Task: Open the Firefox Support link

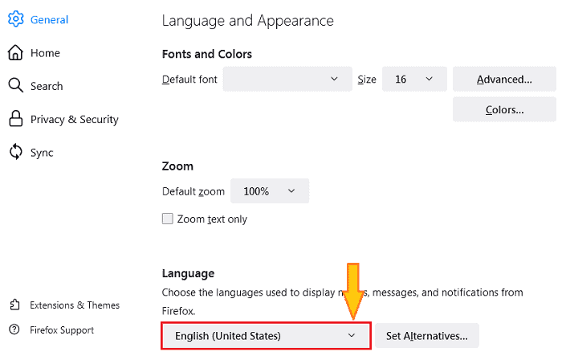Action: 62,330
